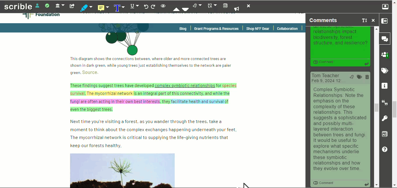
Task: Click underlined complex symbiotic relationships text
Action: pos(185,86)
